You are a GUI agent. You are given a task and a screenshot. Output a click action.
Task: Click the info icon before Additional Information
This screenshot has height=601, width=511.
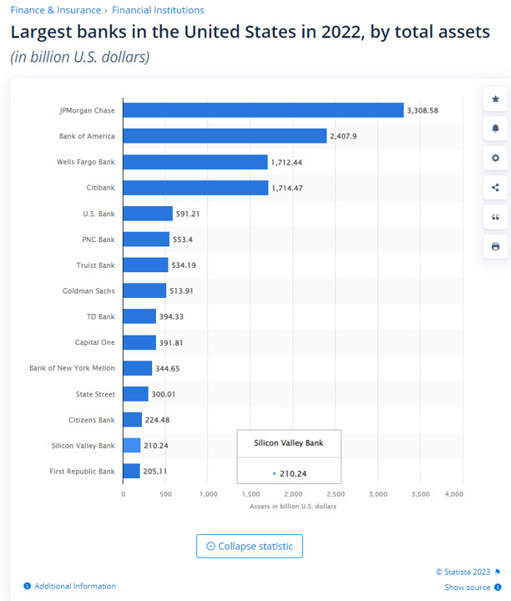coord(28,586)
